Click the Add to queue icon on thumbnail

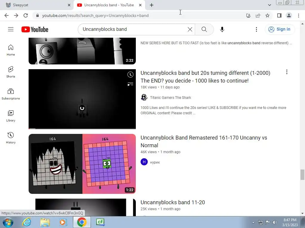[x=130, y=84]
